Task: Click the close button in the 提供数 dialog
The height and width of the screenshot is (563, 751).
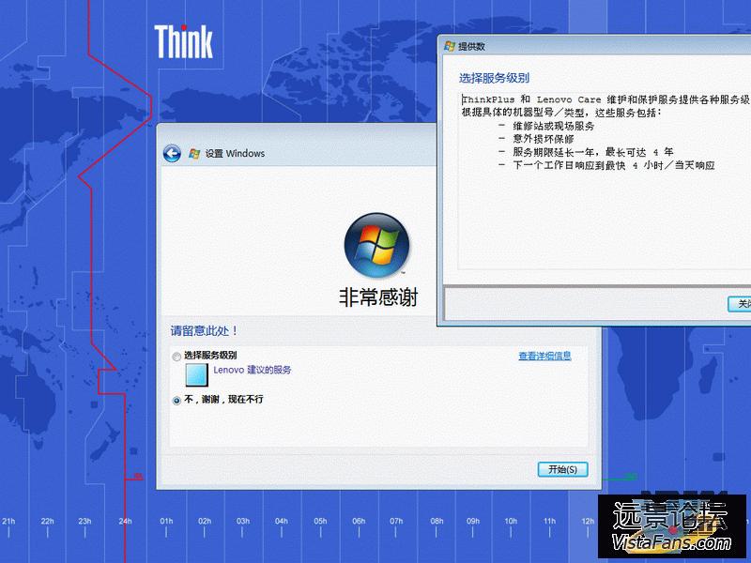Action: click(740, 304)
